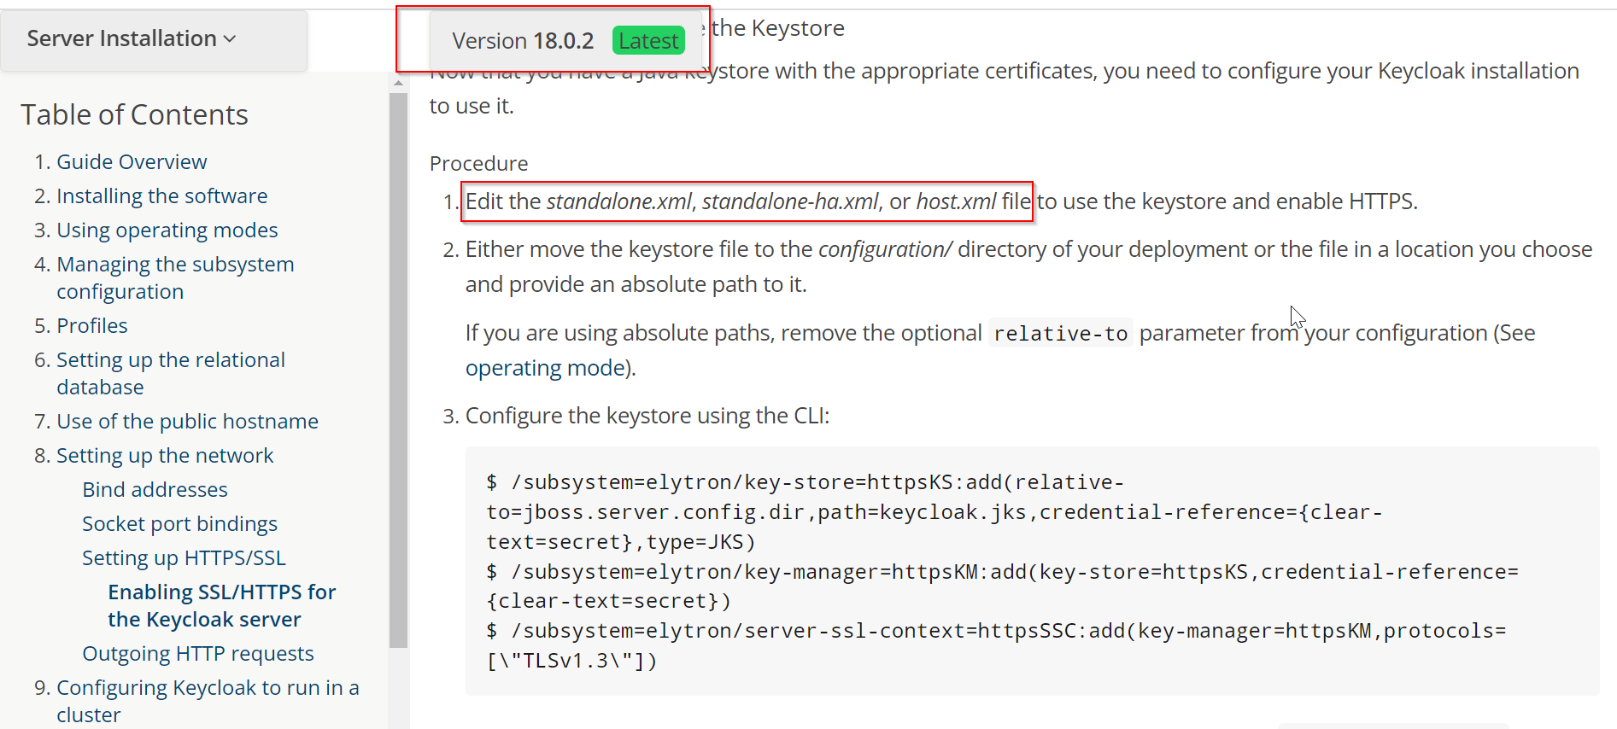The width and height of the screenshot is (1617, 729).
Task: Click the italic host.xml filename
Action: click(956, 201)
